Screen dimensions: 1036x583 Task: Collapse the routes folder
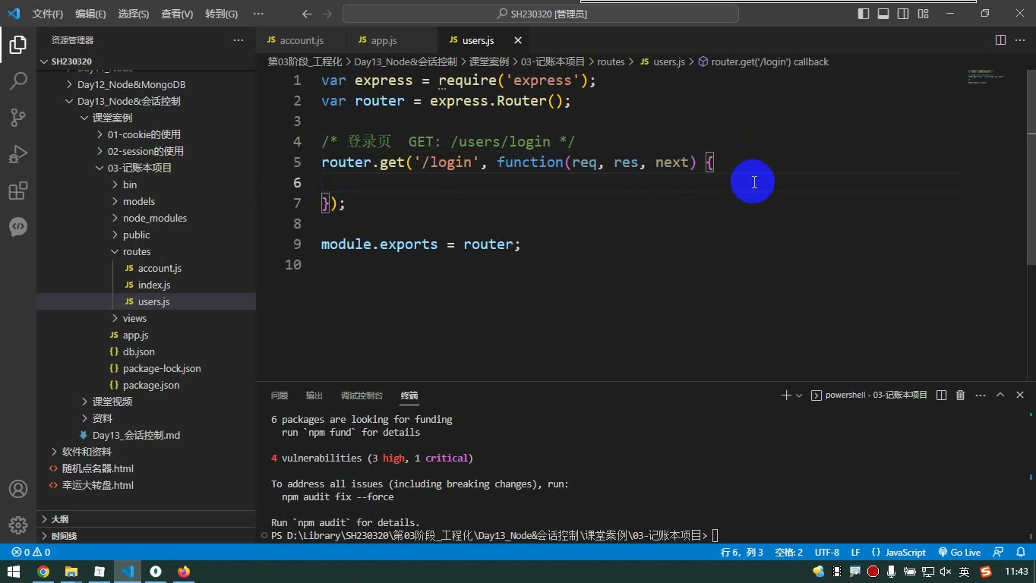[x=137, y=251]
